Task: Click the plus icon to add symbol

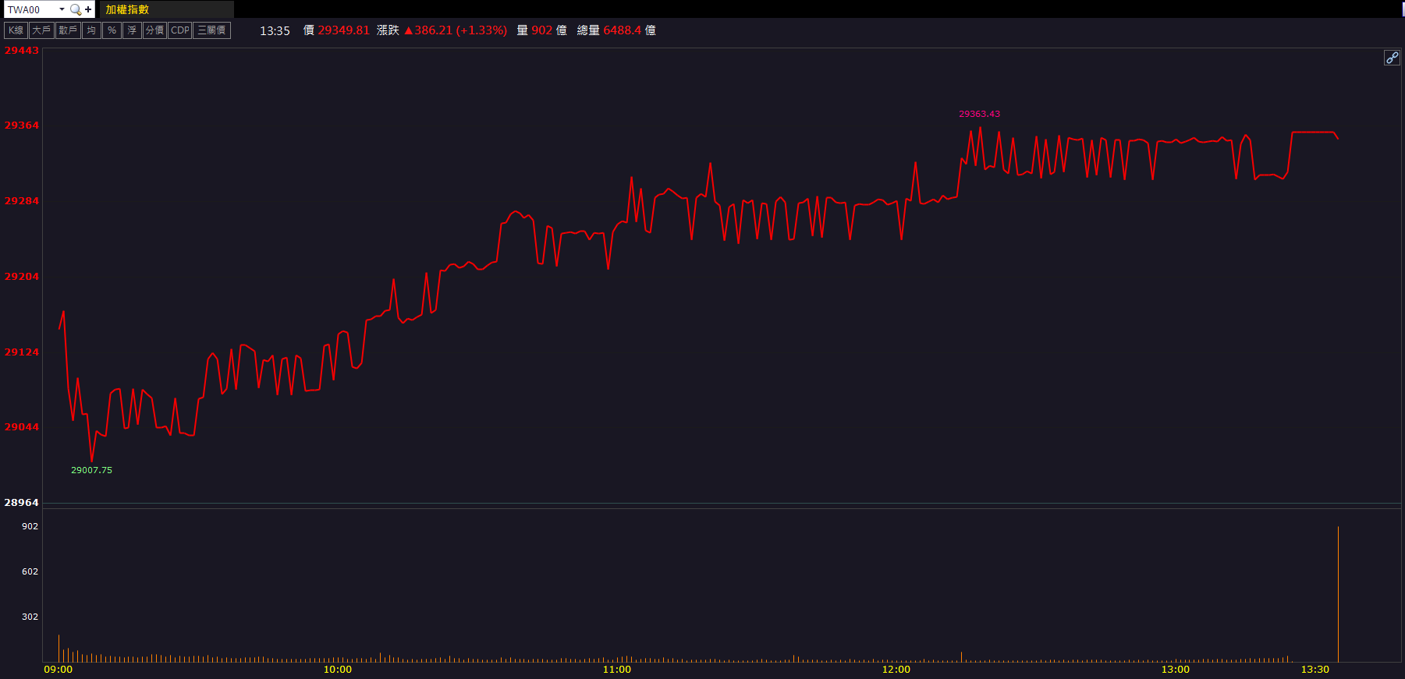Action: point(88,9)
